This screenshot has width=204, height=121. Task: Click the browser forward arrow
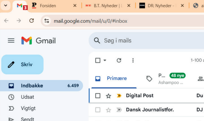click(19, 21)
